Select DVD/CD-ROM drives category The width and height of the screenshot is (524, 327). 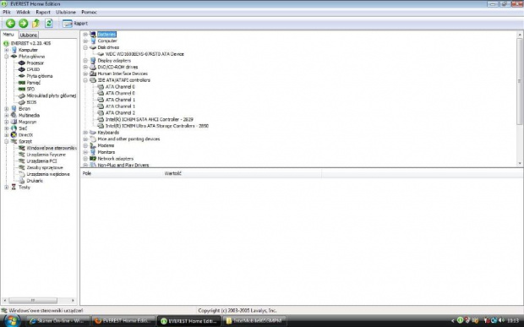pos(117,67)
